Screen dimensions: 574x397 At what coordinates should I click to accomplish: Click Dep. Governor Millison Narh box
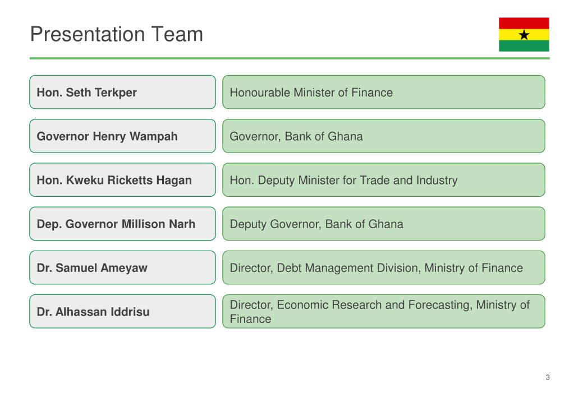(123, 224)
